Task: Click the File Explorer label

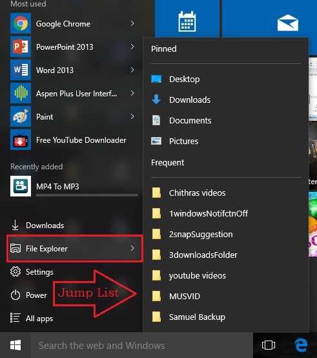Action: (x=46, y=249)
